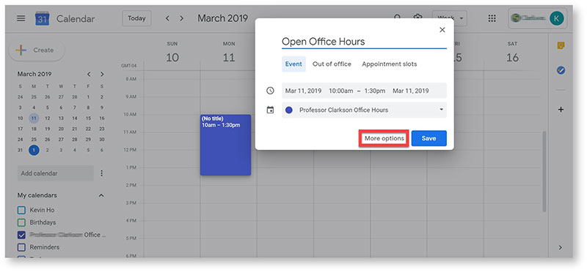Select day 11 in mini calendar

click(34, 118)
